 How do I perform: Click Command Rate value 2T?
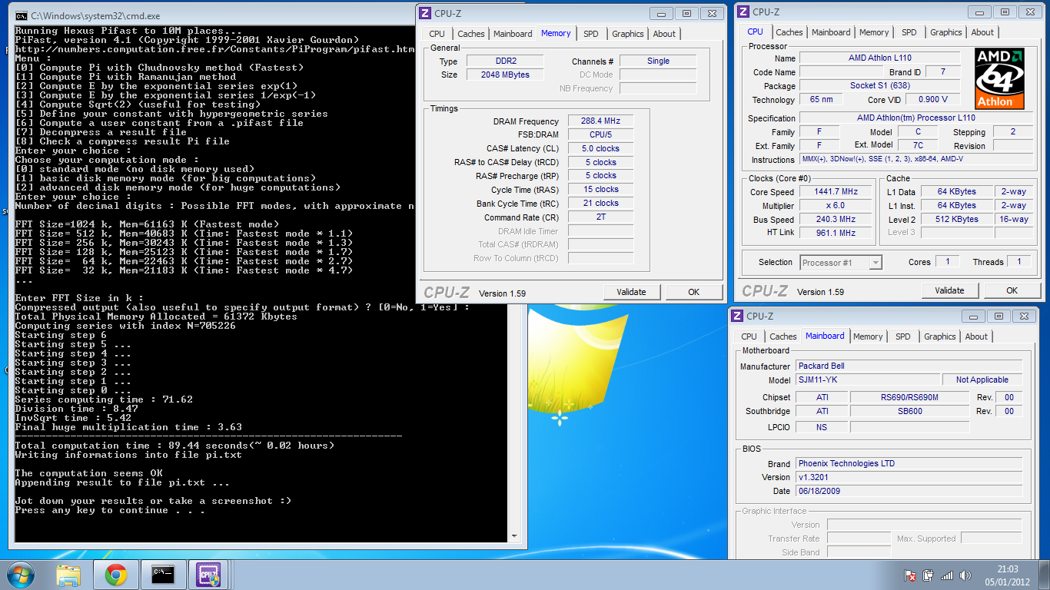point(600,217)
